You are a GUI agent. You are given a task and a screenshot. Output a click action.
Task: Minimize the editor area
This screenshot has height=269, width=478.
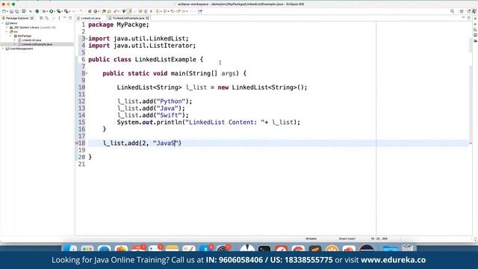click(463, 18)
